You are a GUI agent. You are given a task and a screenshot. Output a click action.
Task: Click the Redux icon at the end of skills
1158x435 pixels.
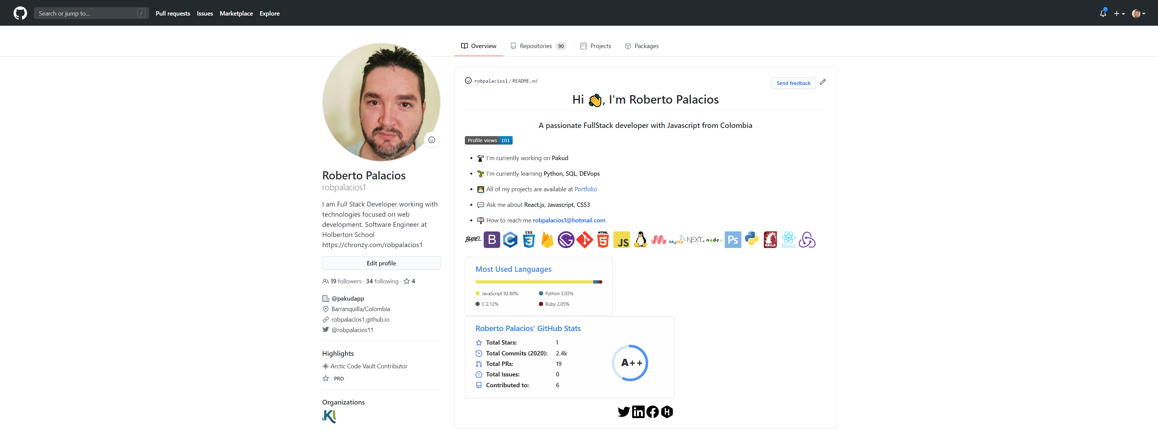tap(807, 240)
